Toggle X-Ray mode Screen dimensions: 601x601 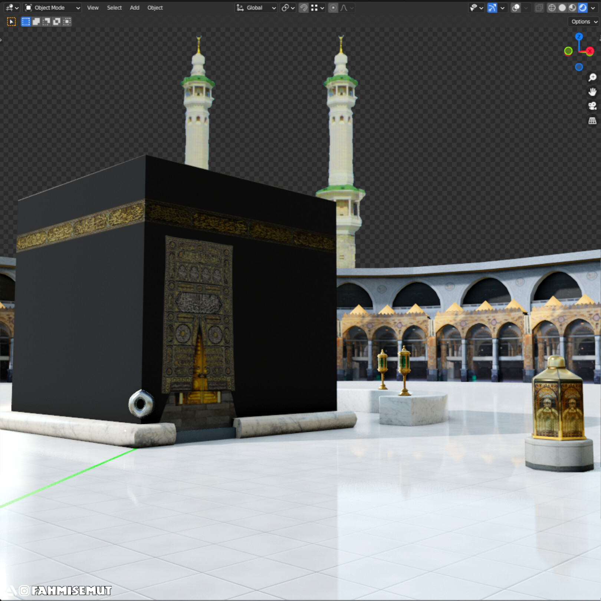(x=539, y=8)
